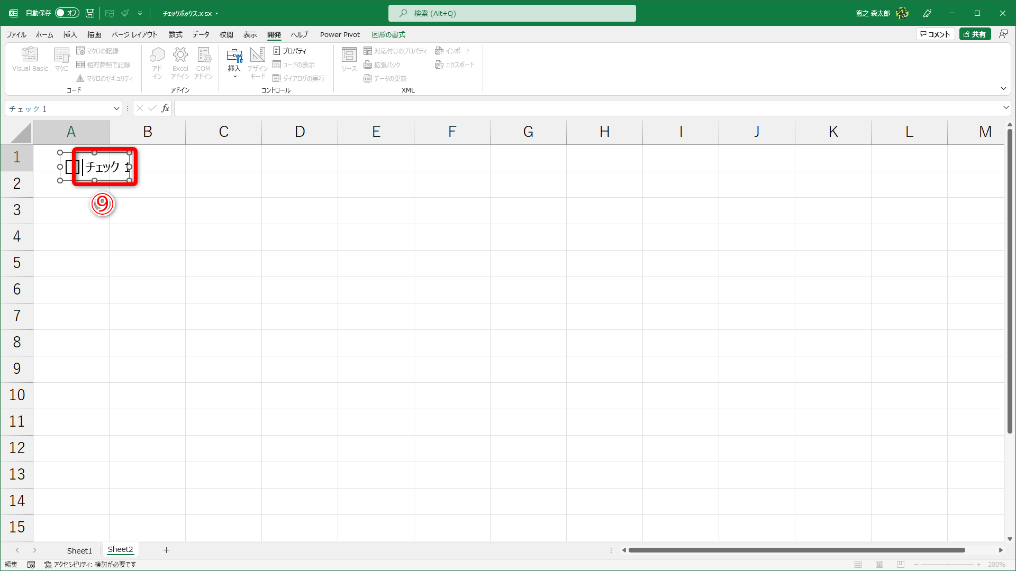1016x571 pixels.
Task: Collapse the ribbon with the chevron
Action: [x=1003, y=88]
